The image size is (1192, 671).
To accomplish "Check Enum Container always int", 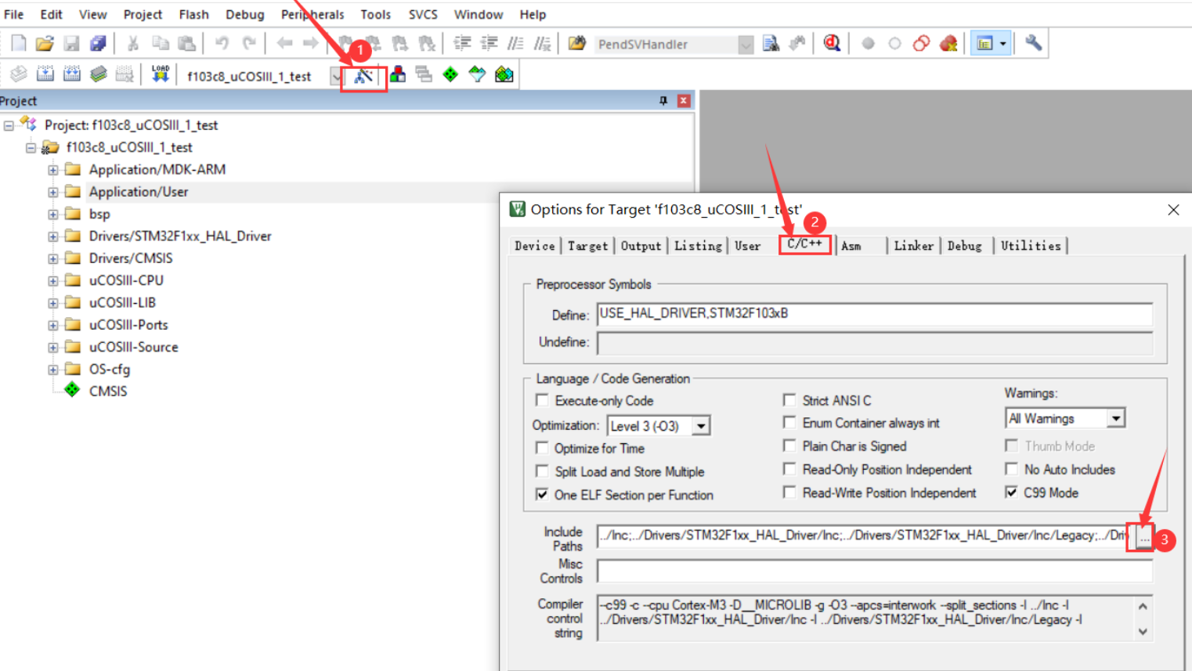I will click(x=789, y=423).
